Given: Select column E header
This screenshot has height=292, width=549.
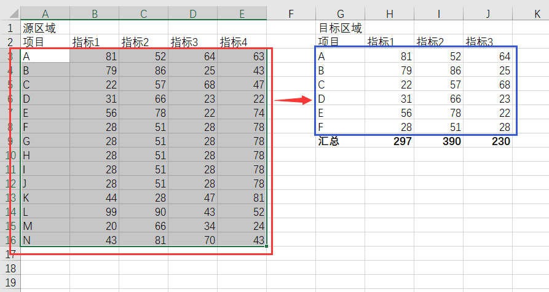Looking at the screenshot, I should coord(242,14).
